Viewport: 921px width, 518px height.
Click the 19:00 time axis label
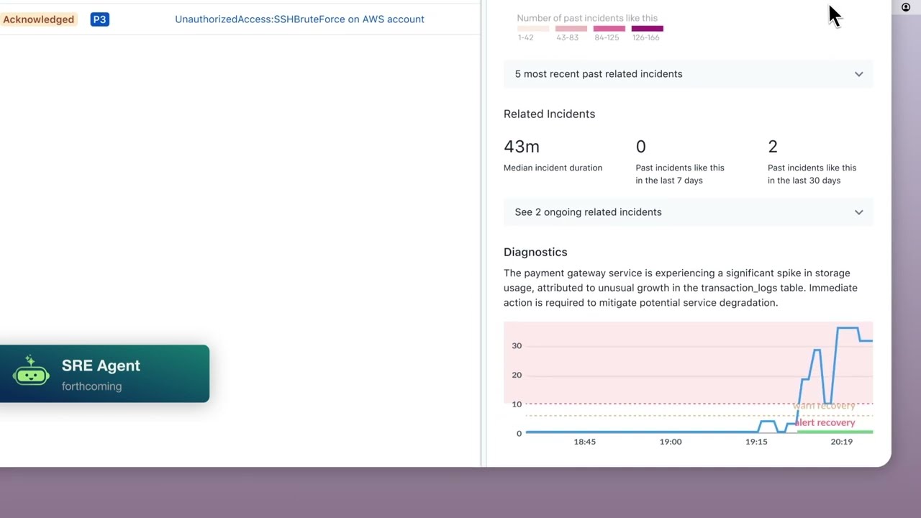671,442
